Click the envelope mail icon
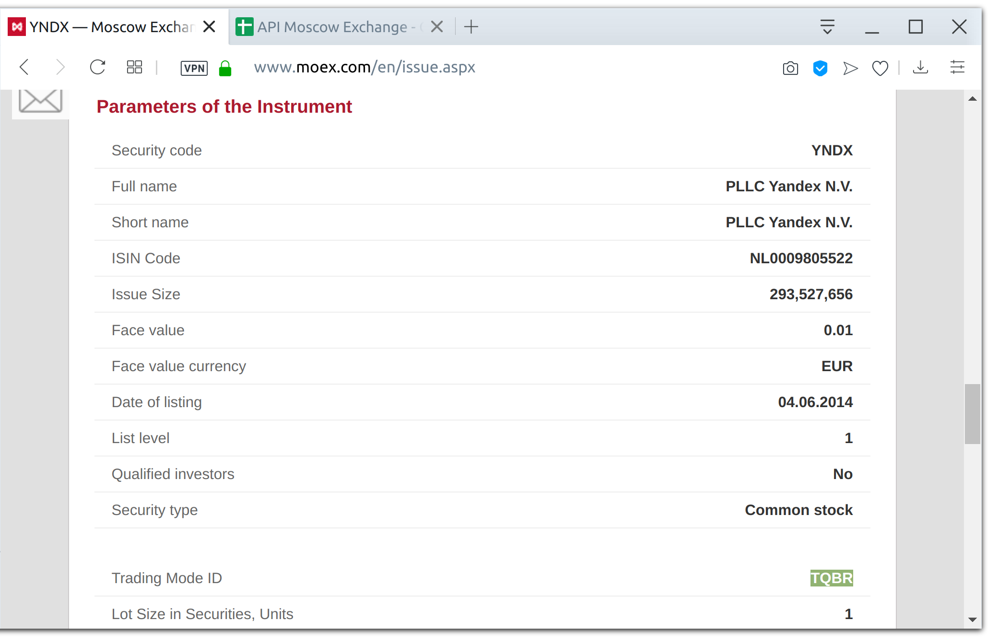This screenshot has height=644, width=998. click(40, 101)
